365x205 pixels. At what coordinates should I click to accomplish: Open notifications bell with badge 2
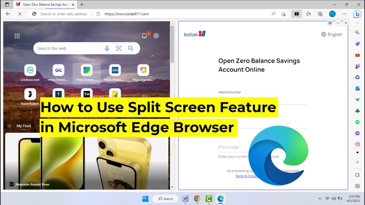click(145, 35)
